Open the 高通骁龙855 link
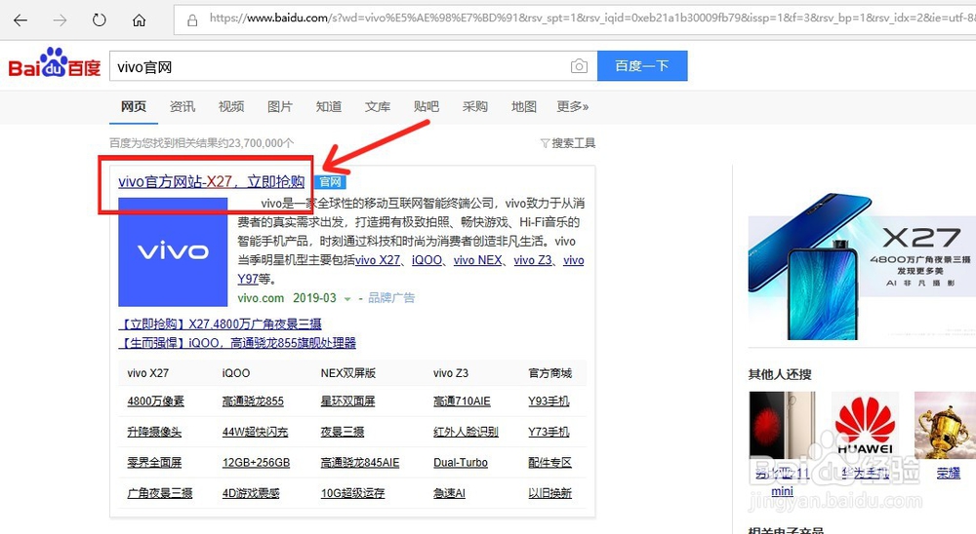Image resolution: width=976 pixels, height=534 pixels. click(253, 401)
